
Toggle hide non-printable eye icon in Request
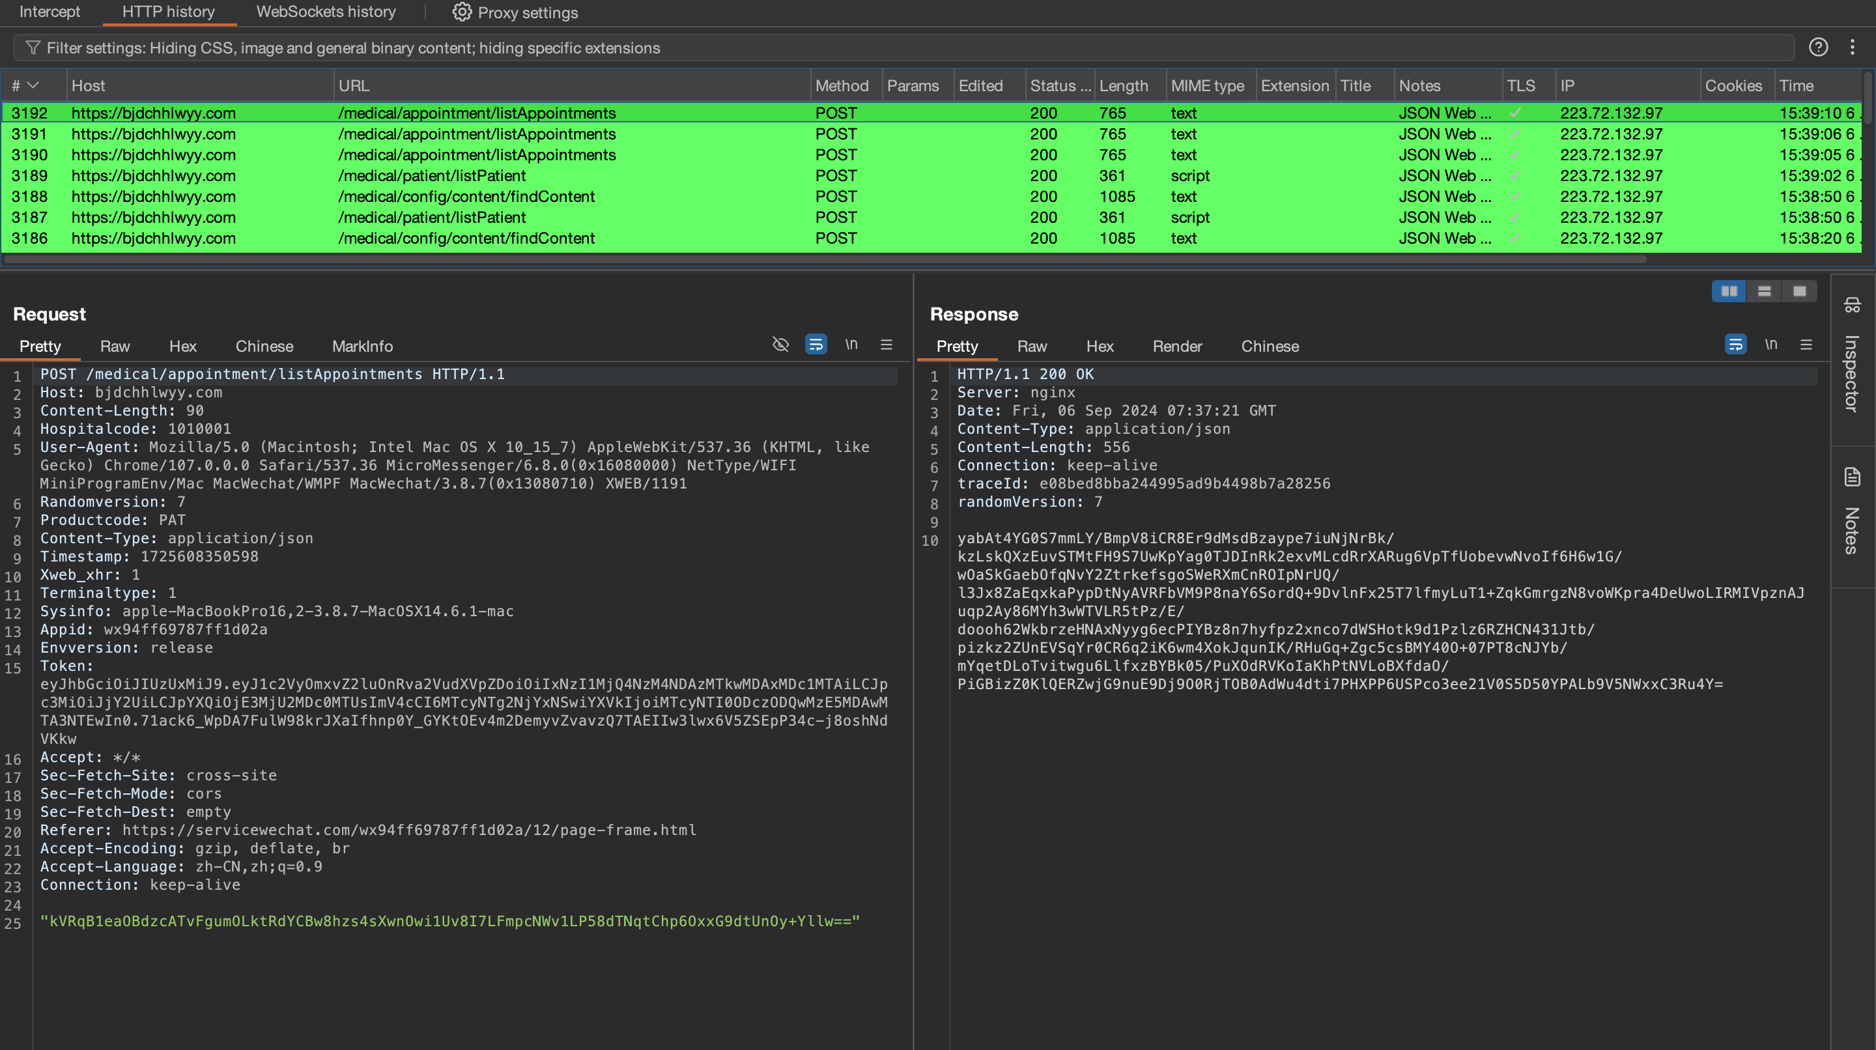click(781, 345)
